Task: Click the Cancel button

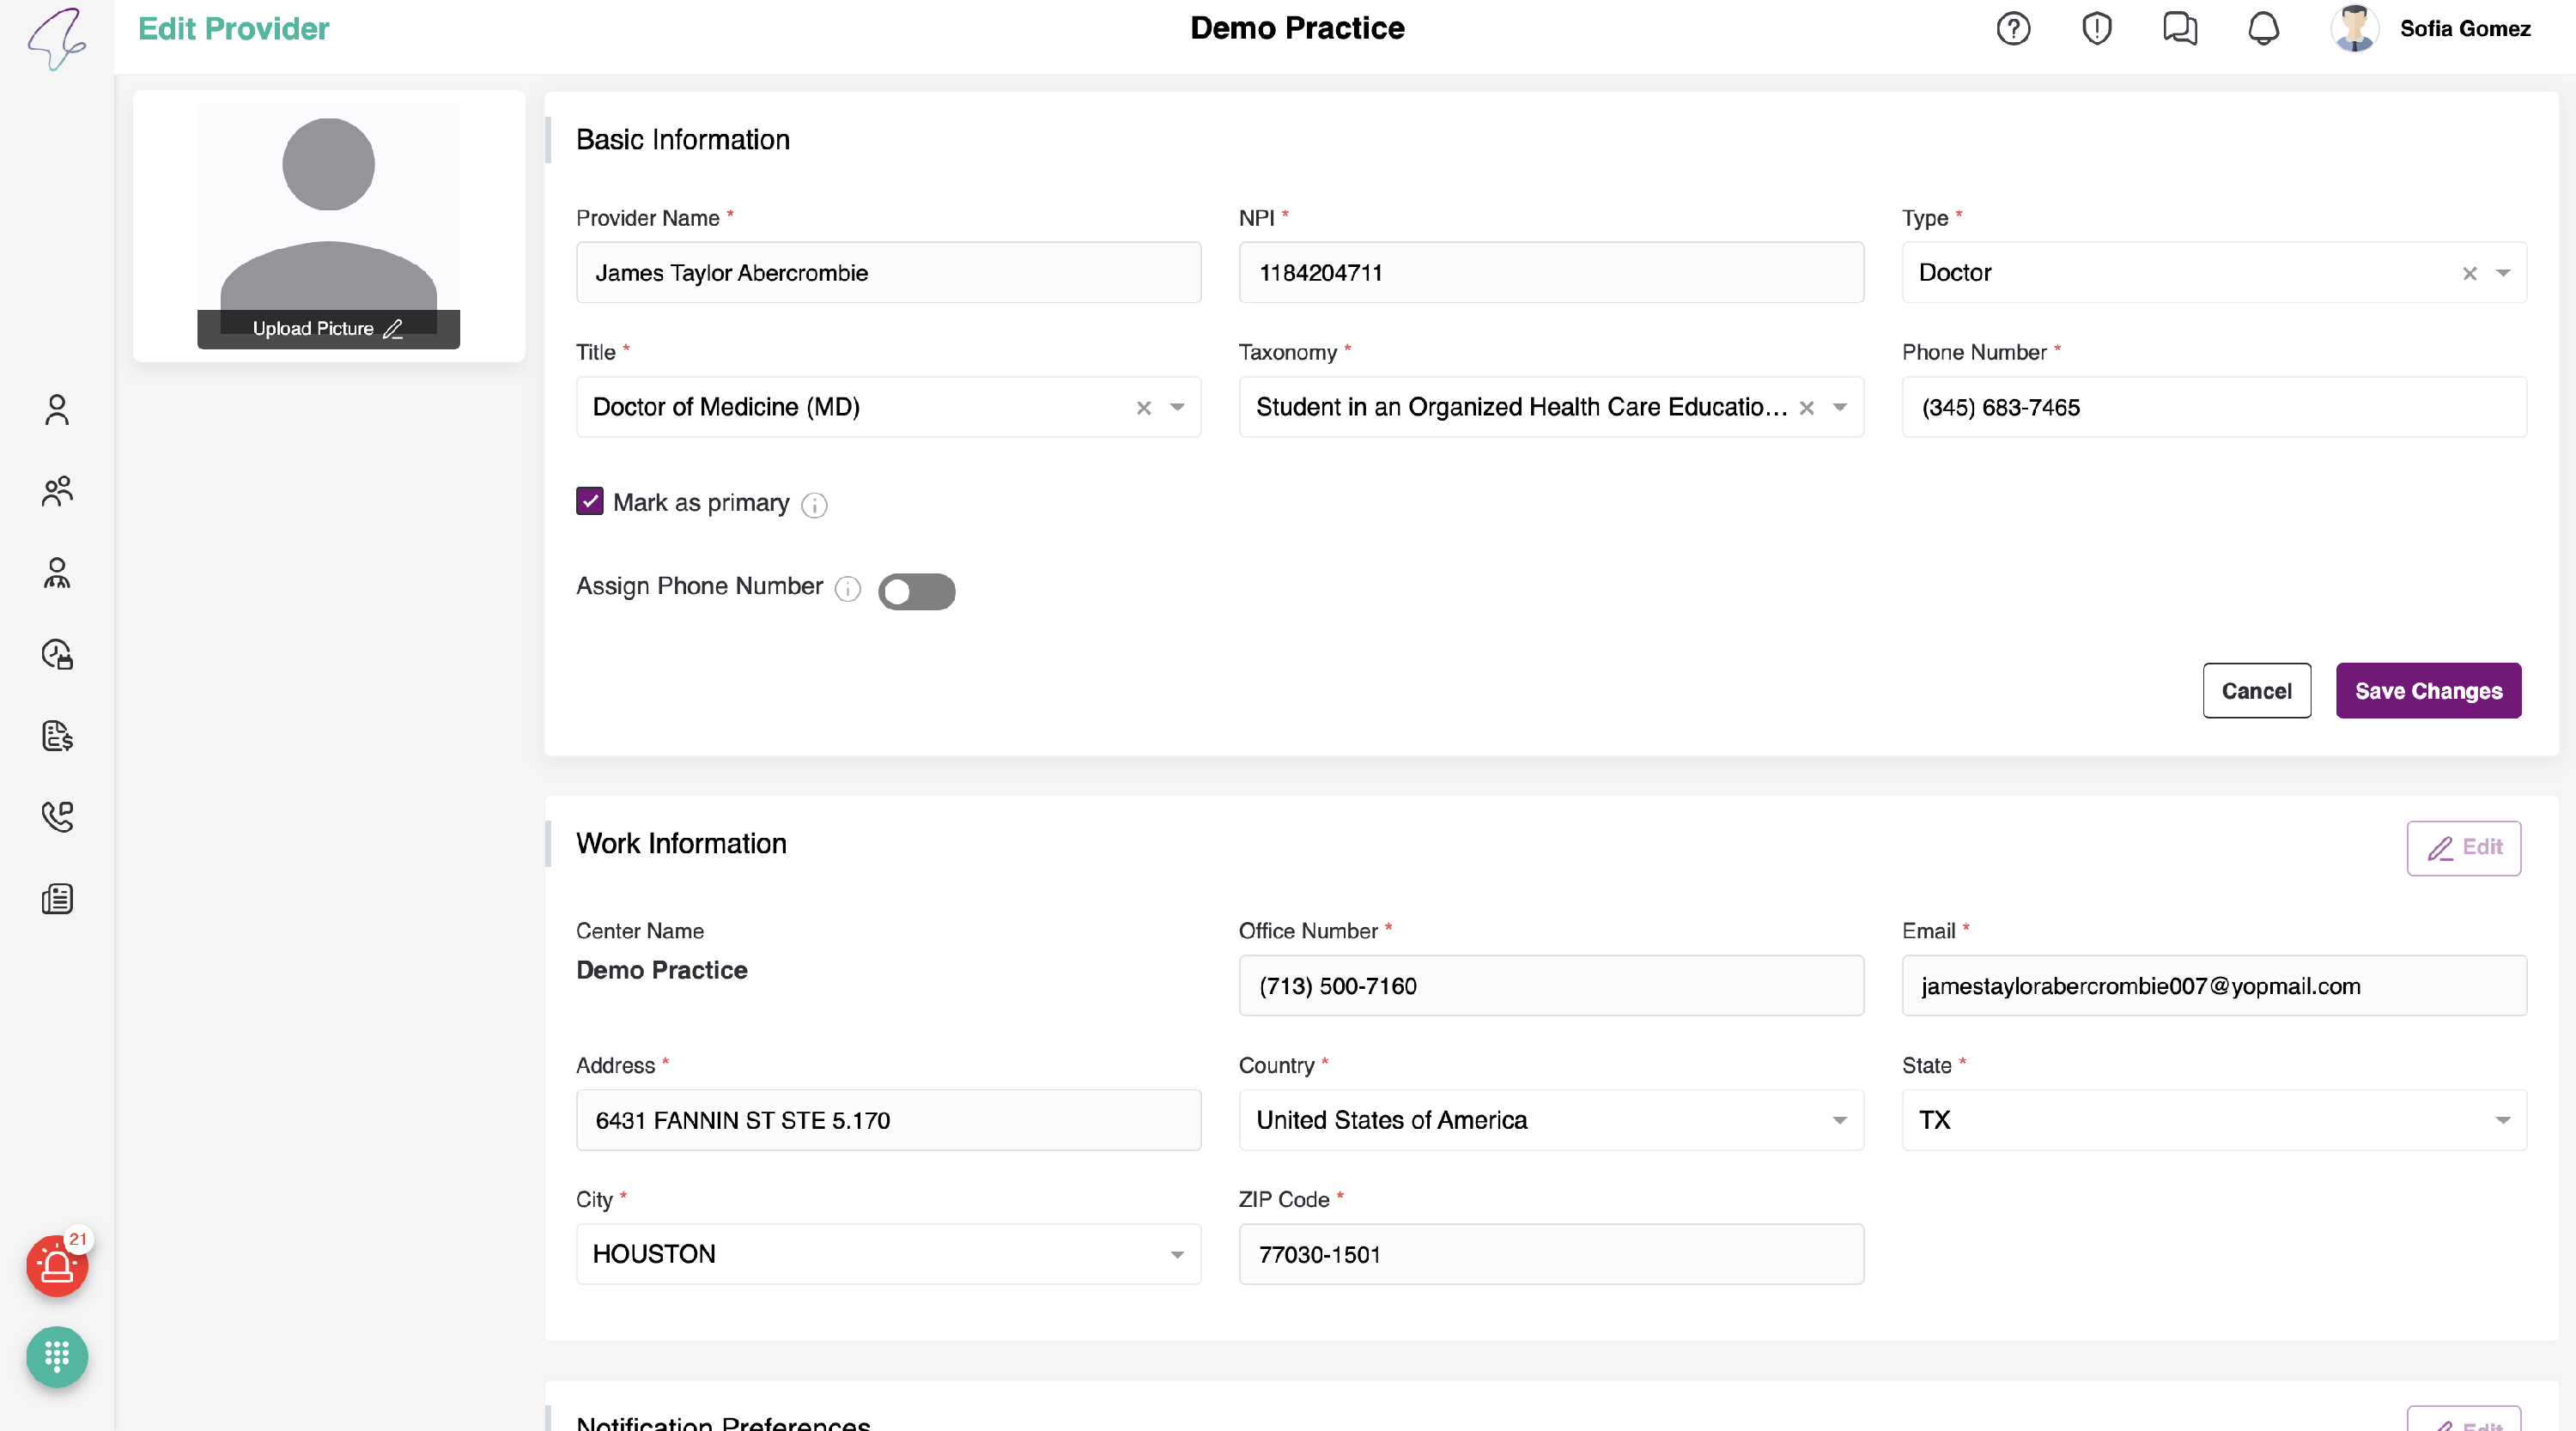Action: coord(2256,691)
